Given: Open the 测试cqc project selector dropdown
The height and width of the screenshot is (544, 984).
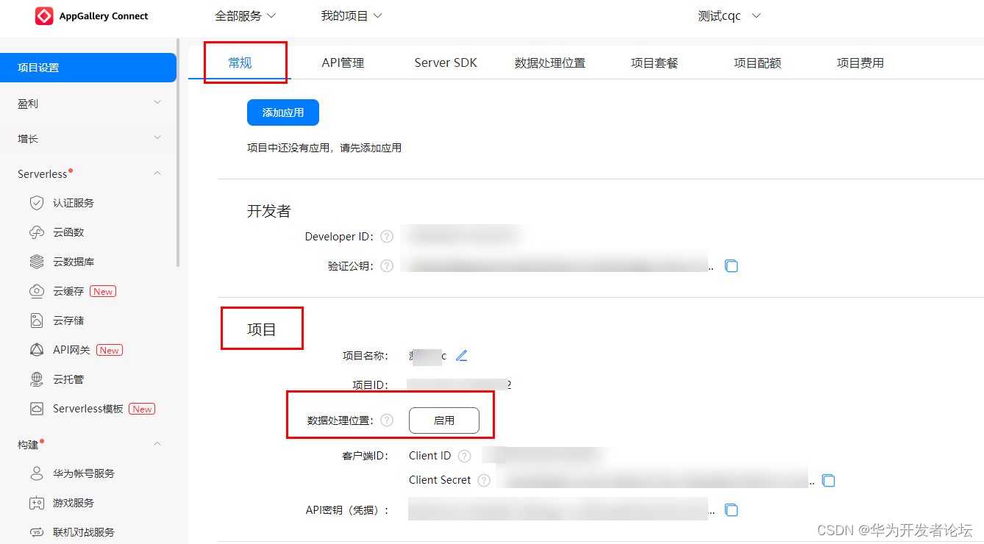Looking at the screenshot, I should 730,15.
